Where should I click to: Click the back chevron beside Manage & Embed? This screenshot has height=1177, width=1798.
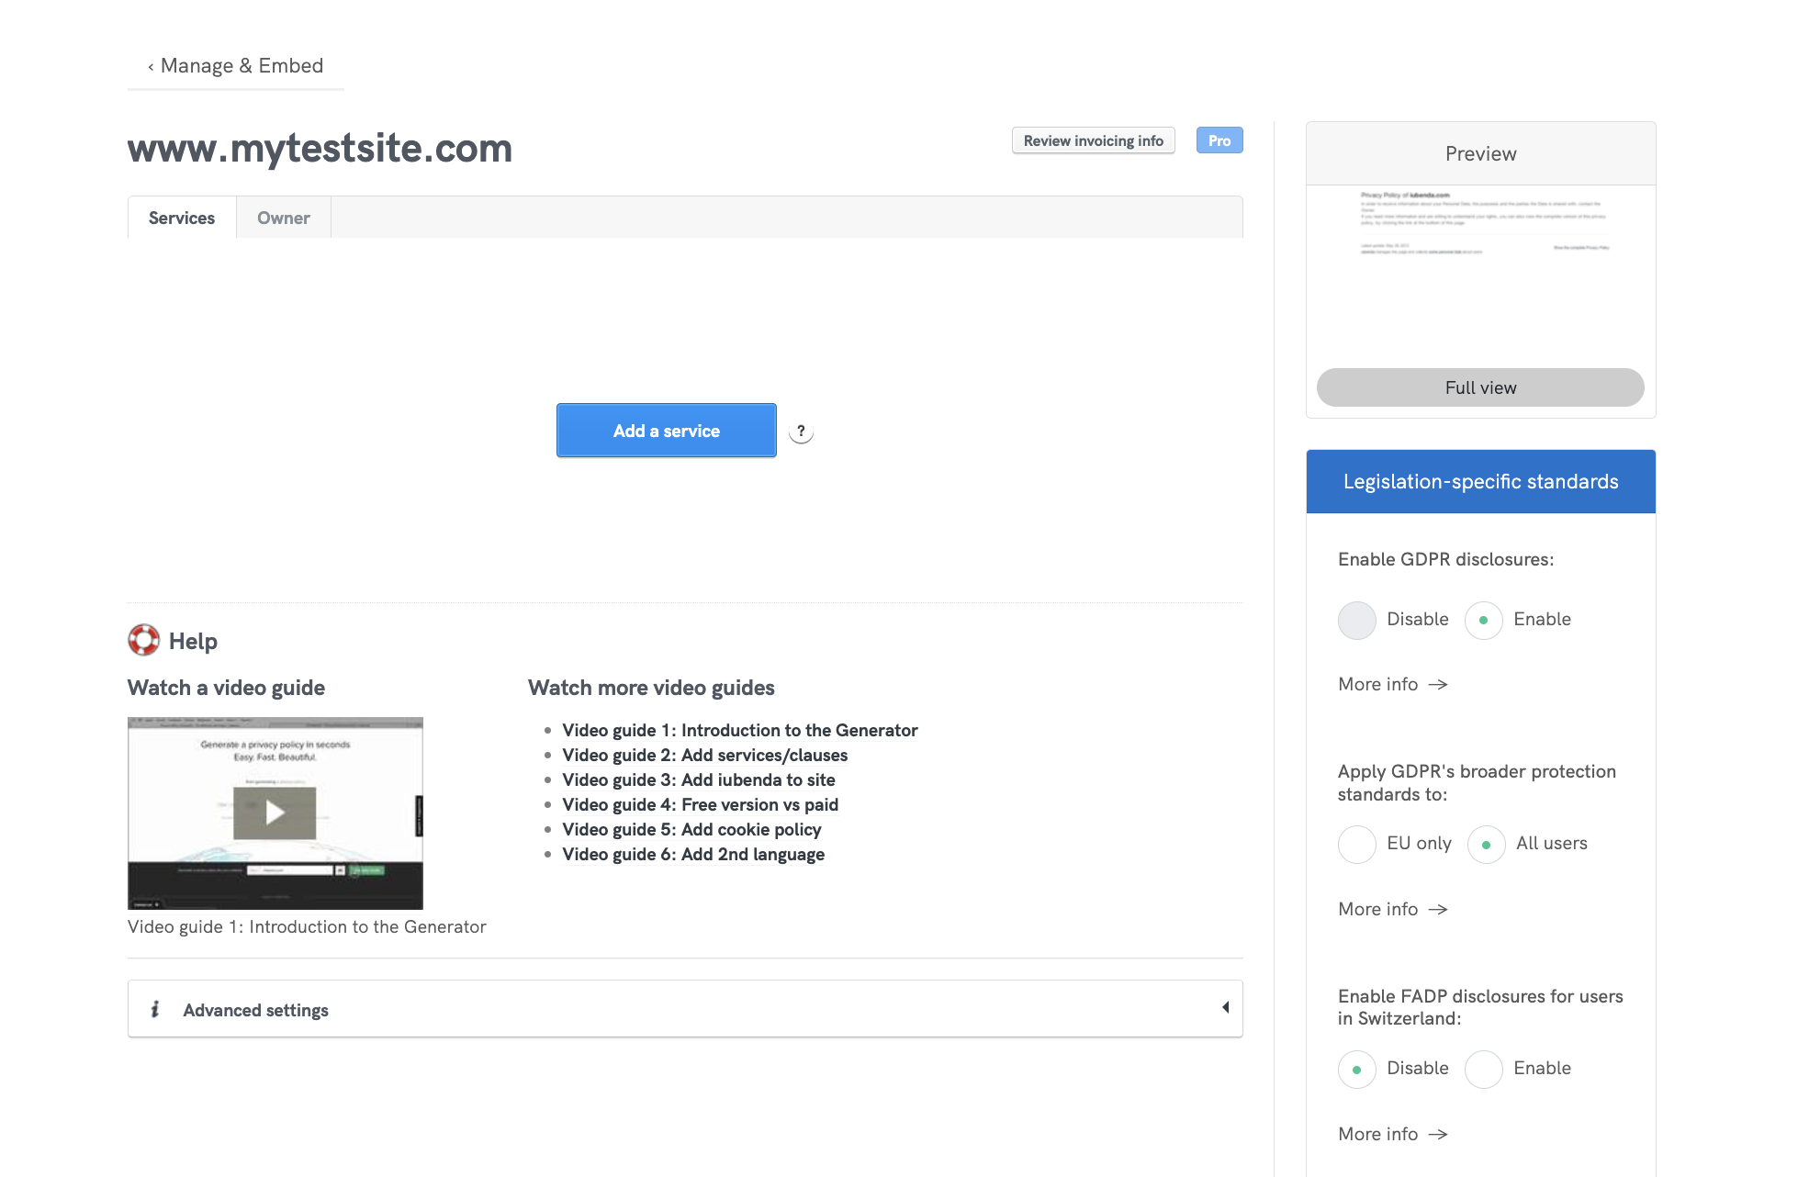pyautogui.click(x=150, y=65)
